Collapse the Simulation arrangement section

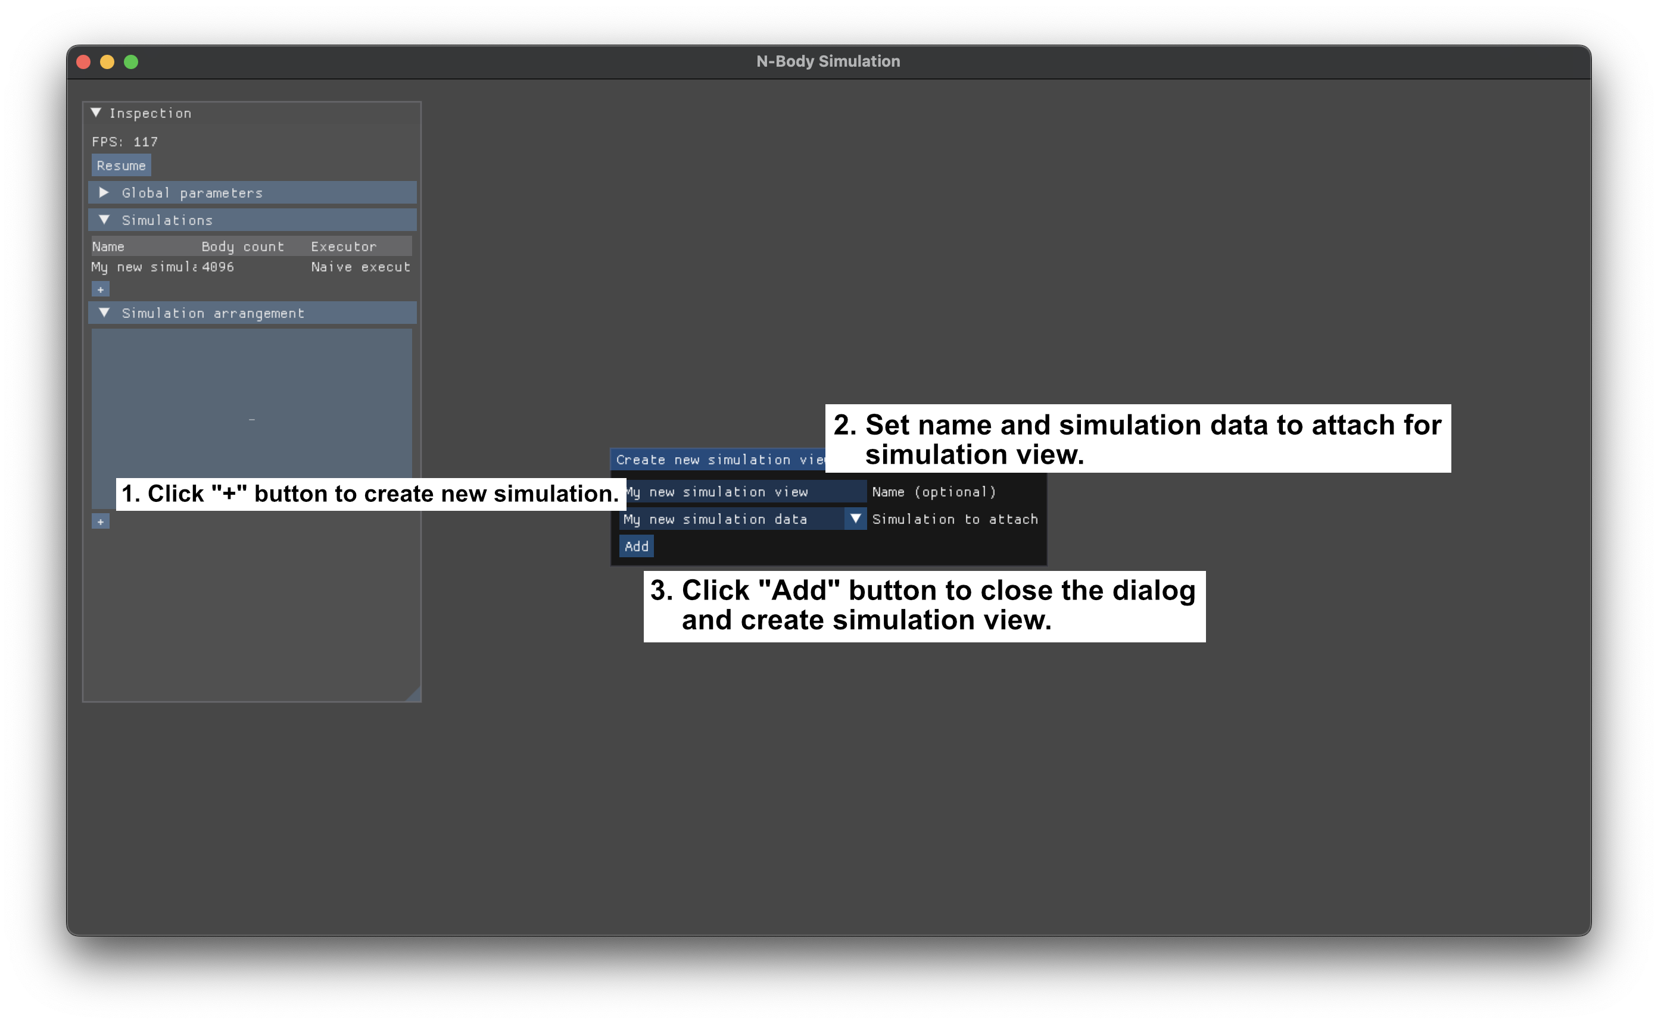pyautogui.click(x=104, y=312)
